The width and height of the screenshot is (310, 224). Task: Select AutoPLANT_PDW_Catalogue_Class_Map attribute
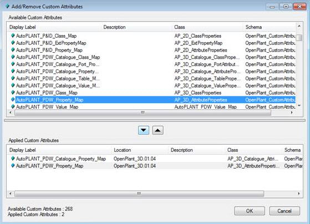click(58, 57)
